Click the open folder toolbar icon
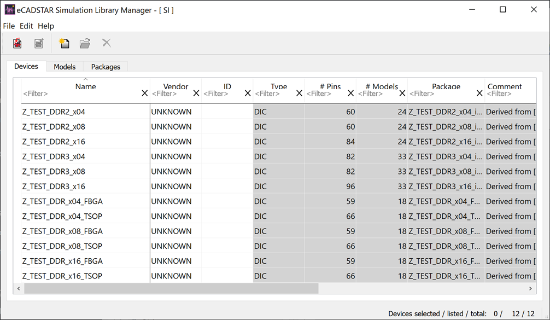 click(85, 43)
